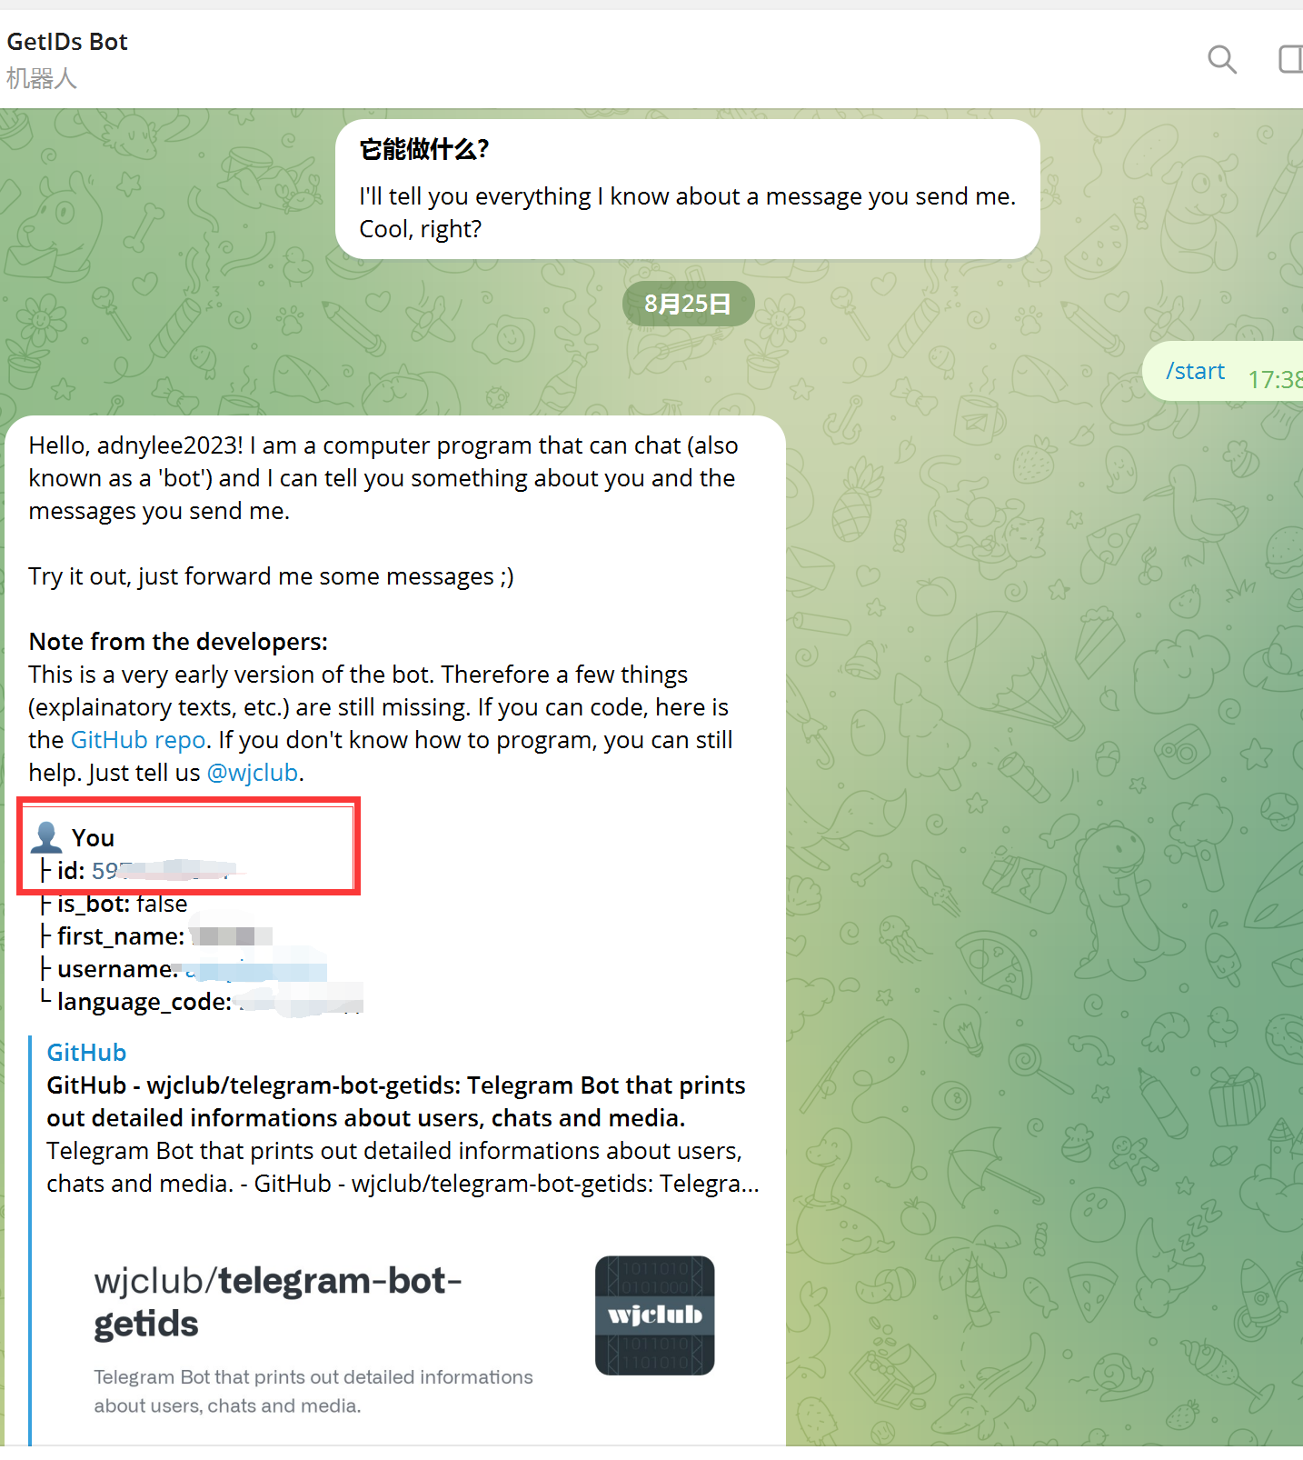The width and height of the screenshot is (1303, 1460).
Task: Click the Note from the developers heading
Action: point(178,642)
